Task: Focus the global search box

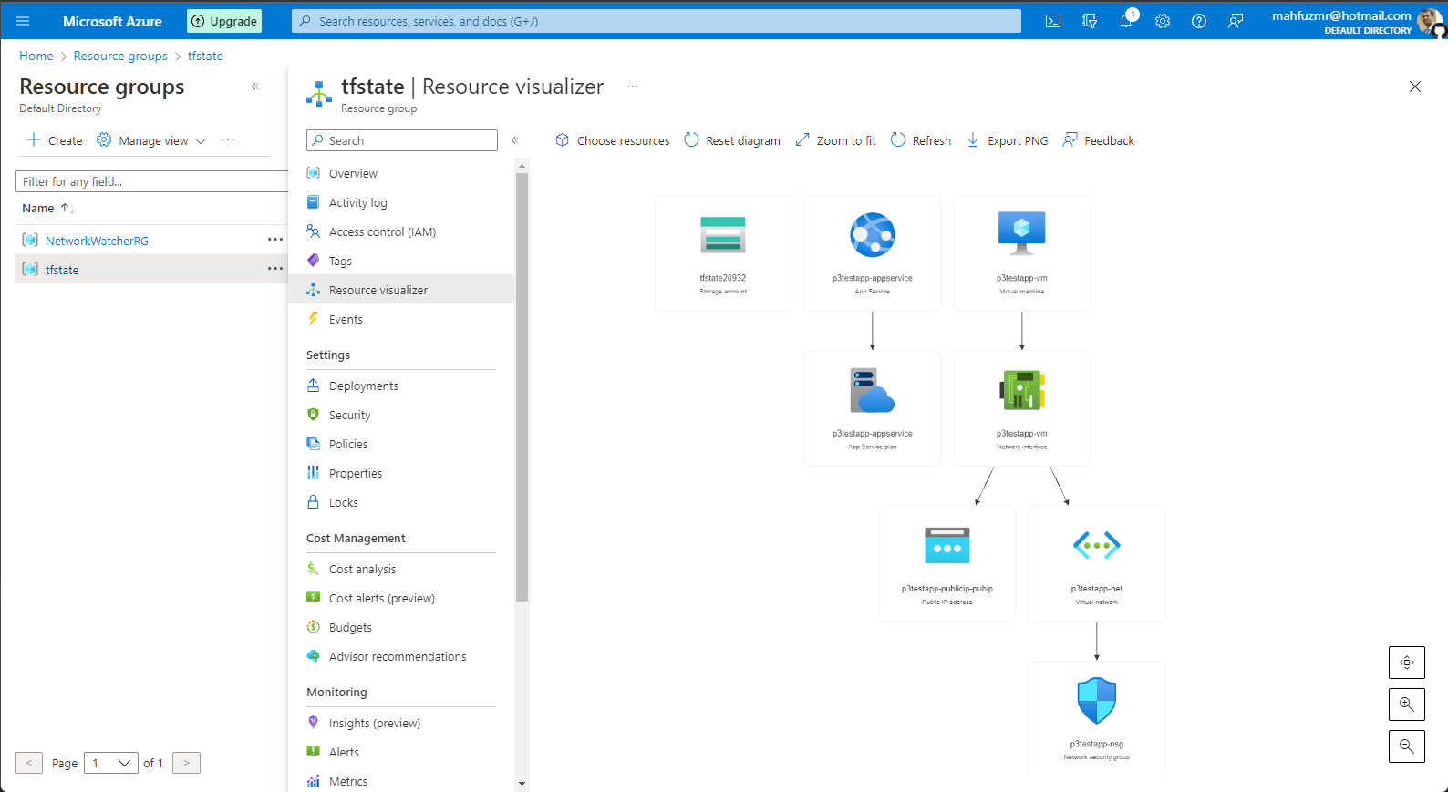Action: point(657,21)
